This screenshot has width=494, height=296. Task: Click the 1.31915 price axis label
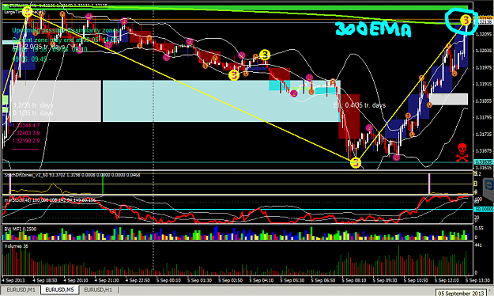click(x=484, y=84)
